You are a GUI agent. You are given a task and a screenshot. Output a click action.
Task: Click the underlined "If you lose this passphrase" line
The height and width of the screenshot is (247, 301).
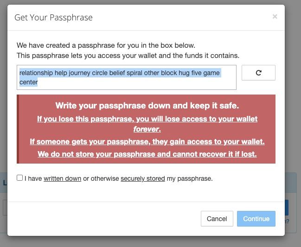[147, 119]
